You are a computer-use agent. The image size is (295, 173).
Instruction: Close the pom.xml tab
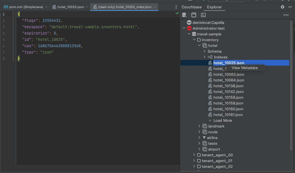(x=46, y=7)
